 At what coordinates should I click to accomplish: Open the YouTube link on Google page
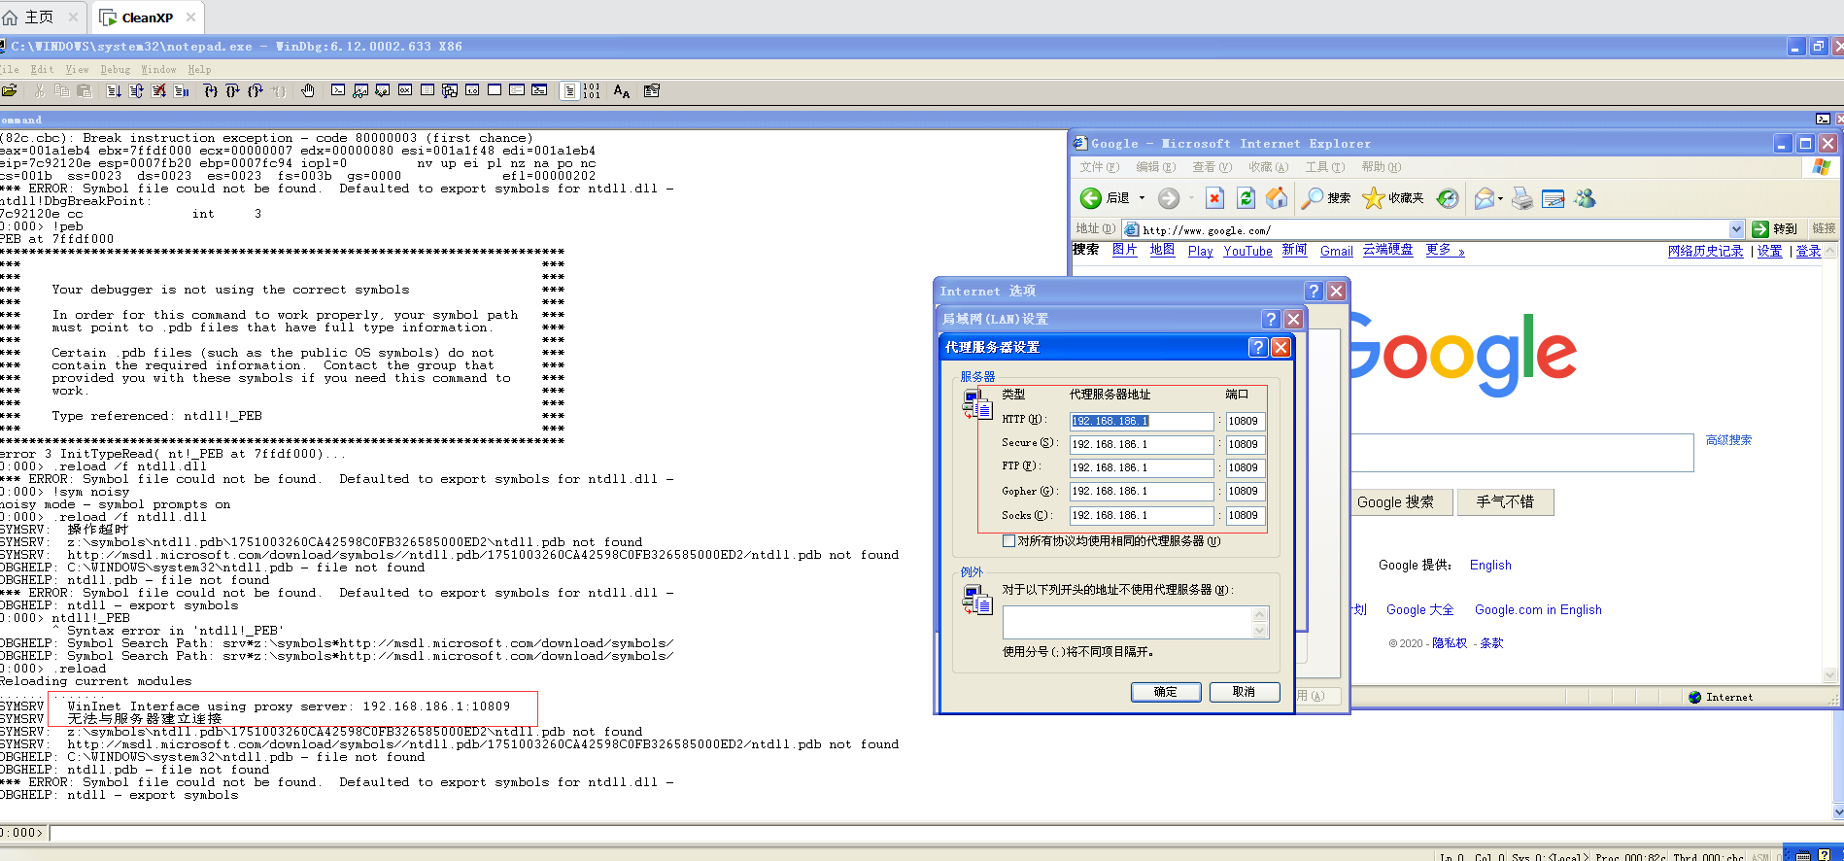pyautogui.click(x=1247, y=251)
